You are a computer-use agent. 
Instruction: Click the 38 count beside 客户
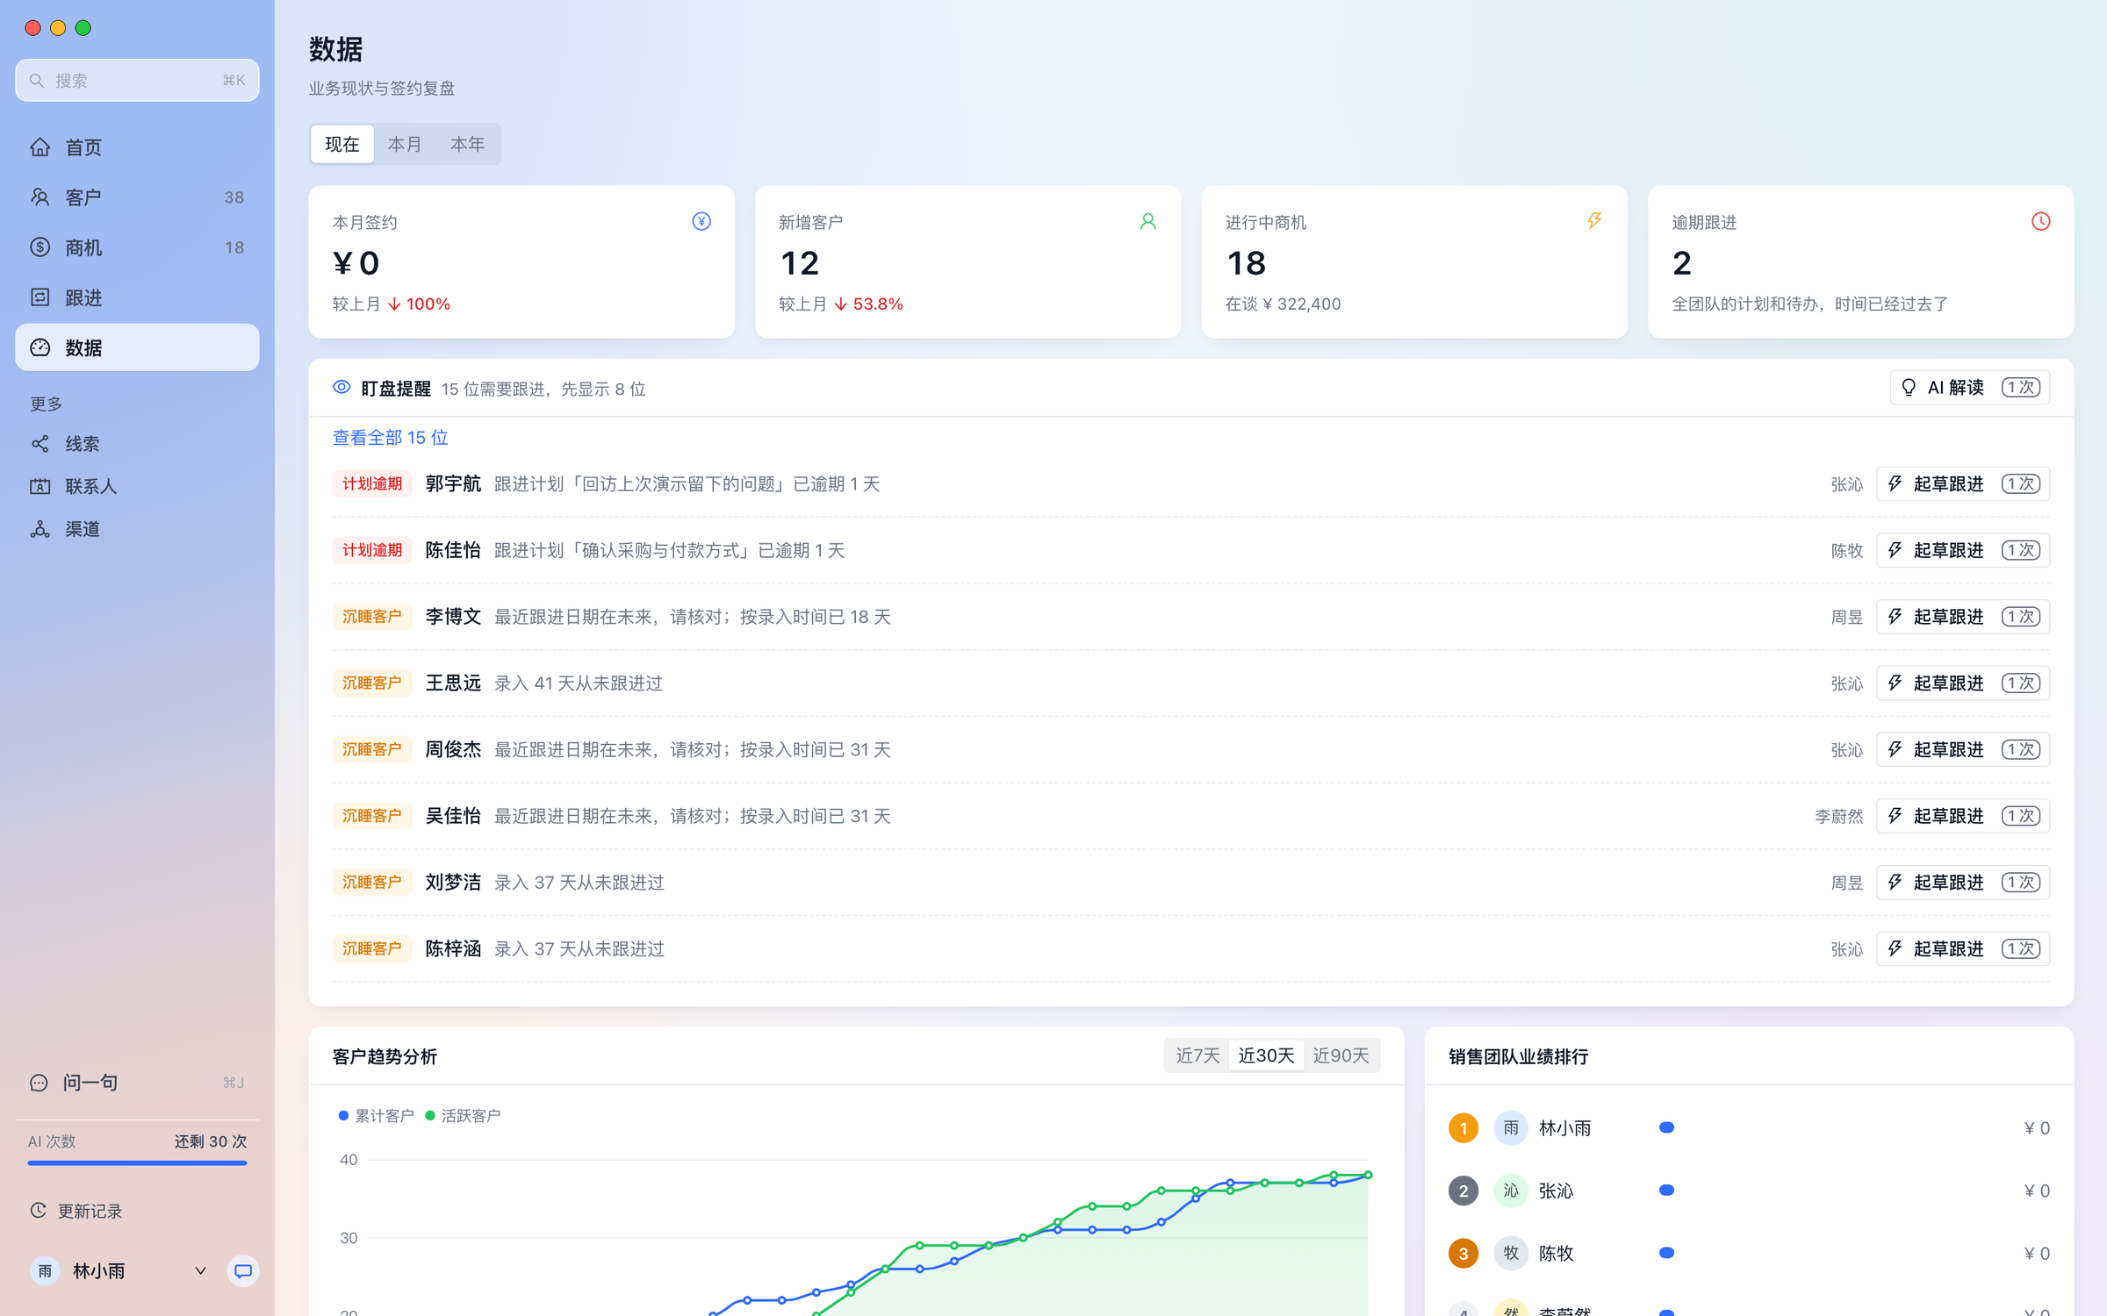pyautogui.click(x=234, y=197)
